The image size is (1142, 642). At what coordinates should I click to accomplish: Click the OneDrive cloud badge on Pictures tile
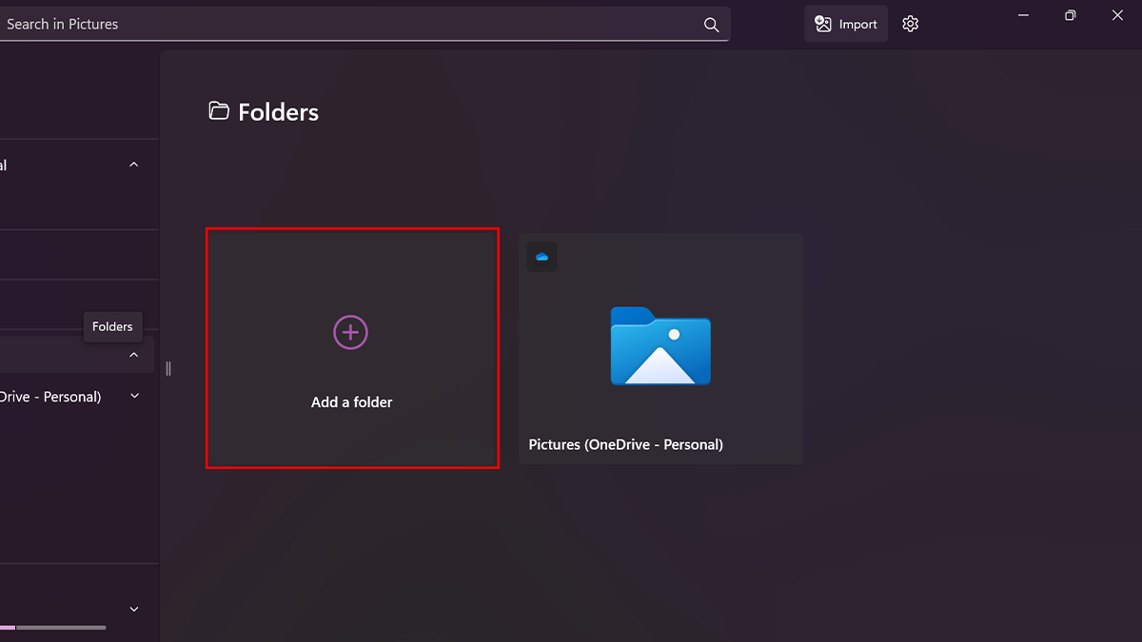(x=542, y=257)
